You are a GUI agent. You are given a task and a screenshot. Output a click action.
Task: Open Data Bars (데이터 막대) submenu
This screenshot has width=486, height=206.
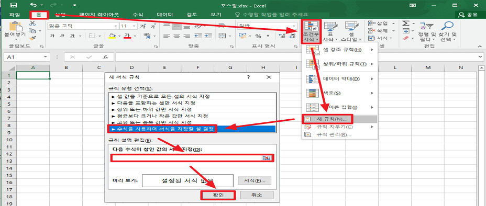pyautogui.click(x=340, y=79)
